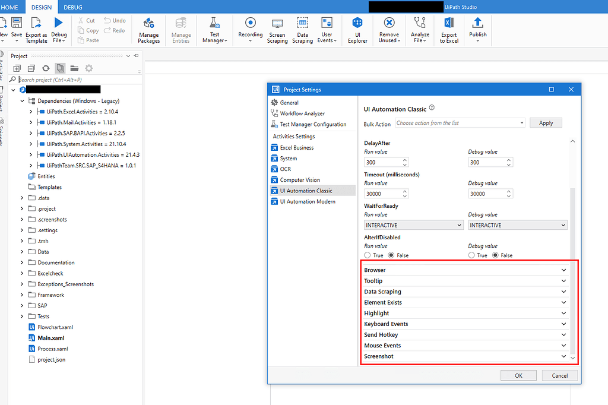The width and height of the screenshot is (608, 405).
Task: Confirm settings with OK
Action: 518,375
